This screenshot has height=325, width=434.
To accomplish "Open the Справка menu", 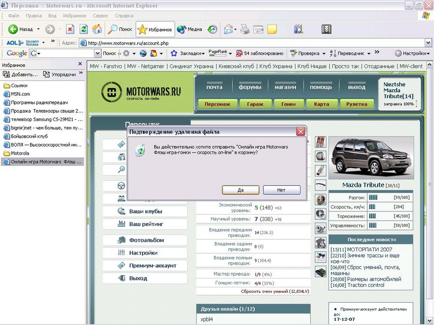I will pyautogui.click(x=124, y=16).
